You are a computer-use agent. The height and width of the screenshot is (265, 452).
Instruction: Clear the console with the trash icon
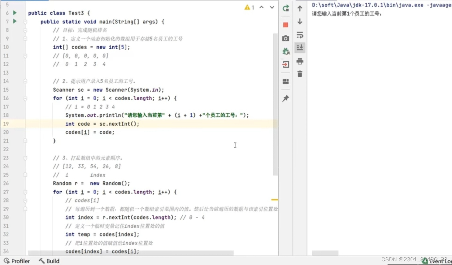(300, 74)
